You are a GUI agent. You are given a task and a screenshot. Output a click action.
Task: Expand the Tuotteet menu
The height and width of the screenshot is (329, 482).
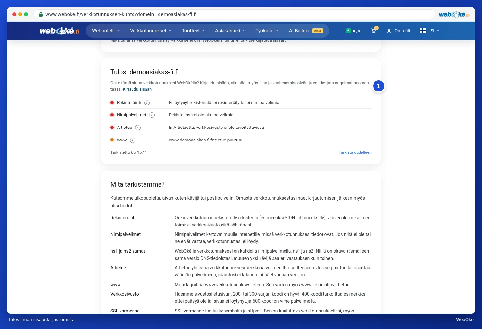[193, 31]
